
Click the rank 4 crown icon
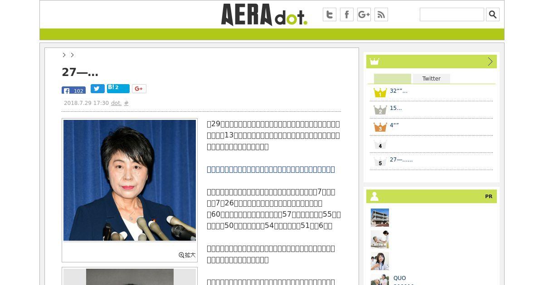pos(380,144)
